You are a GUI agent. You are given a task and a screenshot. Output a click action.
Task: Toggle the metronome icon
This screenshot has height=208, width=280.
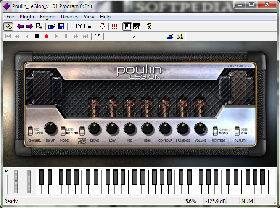pyautogui.click(x=103, y=26)
